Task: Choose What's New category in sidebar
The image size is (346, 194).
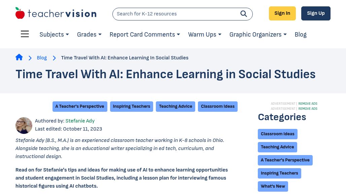Action: point(273,186)
